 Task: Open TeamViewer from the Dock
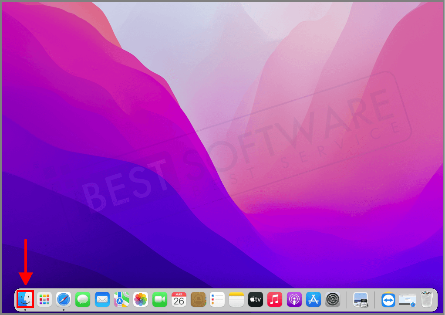[389, 299]
